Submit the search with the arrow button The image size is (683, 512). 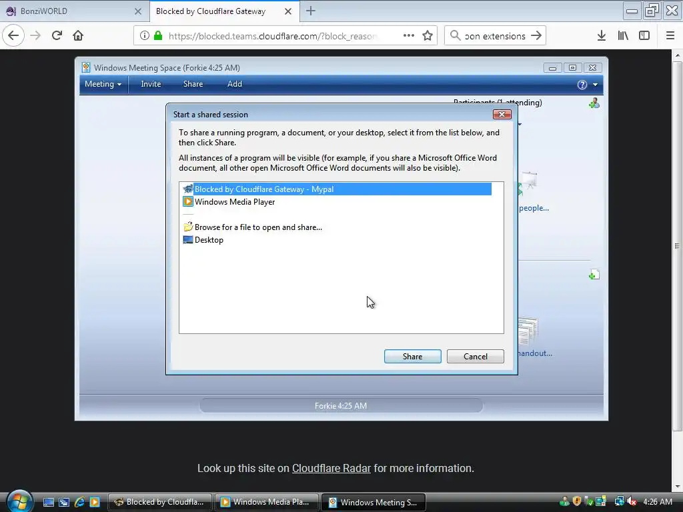point(536,36)
